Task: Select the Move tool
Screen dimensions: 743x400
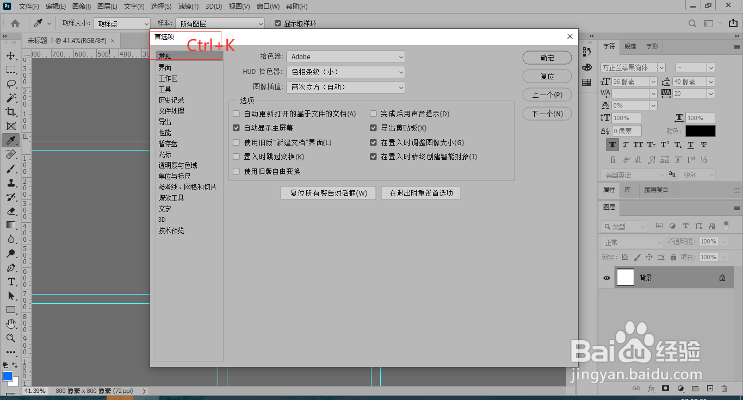Action: click(x=11, y=55)
